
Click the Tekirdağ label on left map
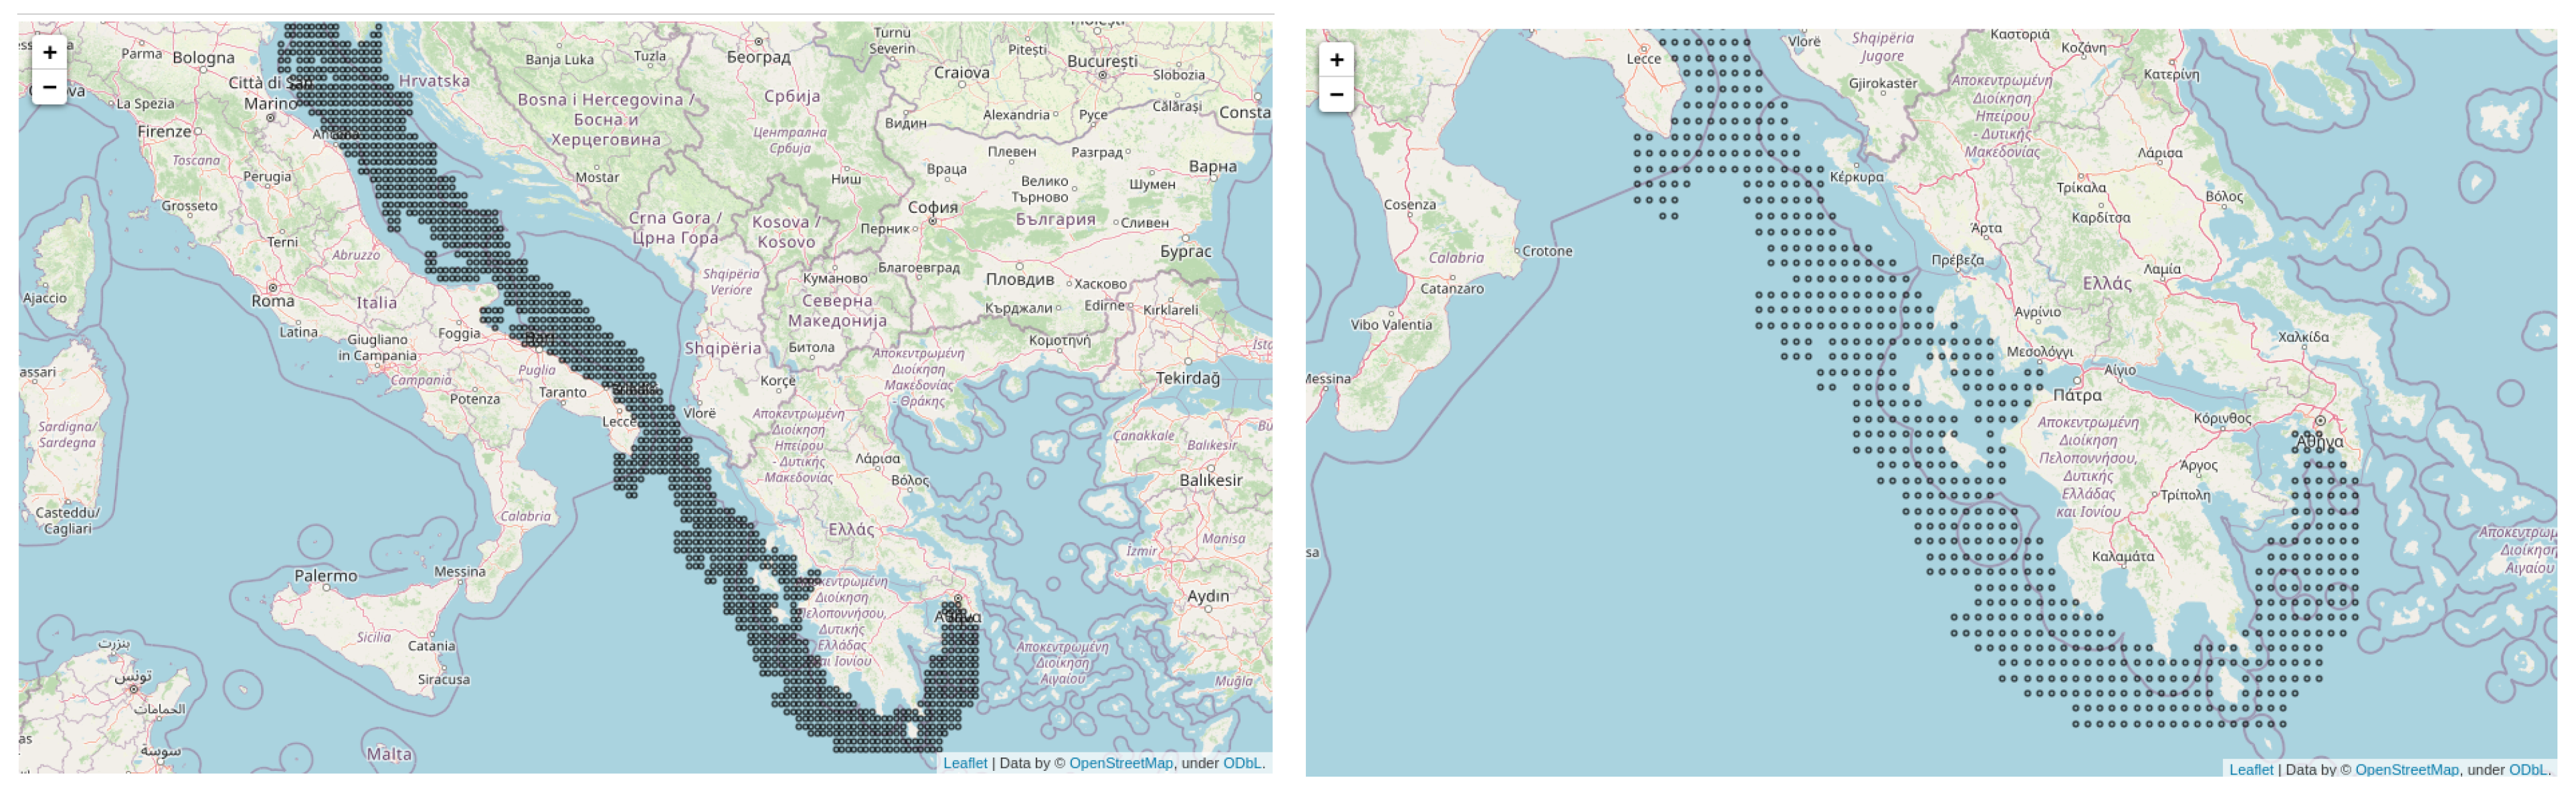[1188, 378]
